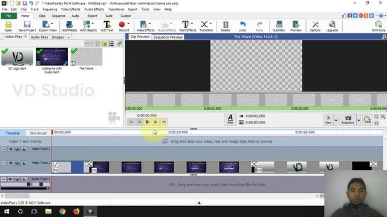Image resolution: width=387 pixels, height=217 pixels.
Task: Jump to start of clip preview
Action: [x=131, y=122]
